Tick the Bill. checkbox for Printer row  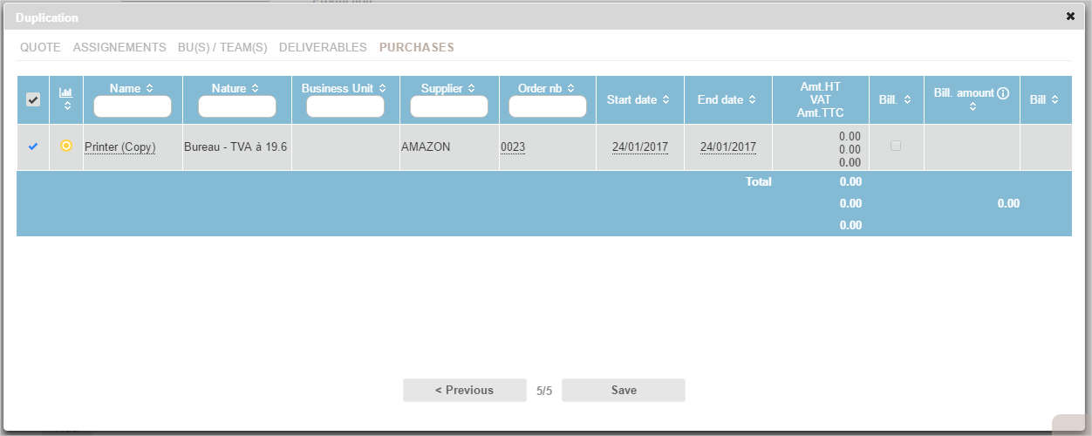click(896, 146)
